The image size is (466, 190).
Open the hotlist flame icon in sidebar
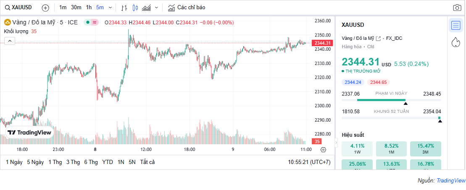pos(455,42)
